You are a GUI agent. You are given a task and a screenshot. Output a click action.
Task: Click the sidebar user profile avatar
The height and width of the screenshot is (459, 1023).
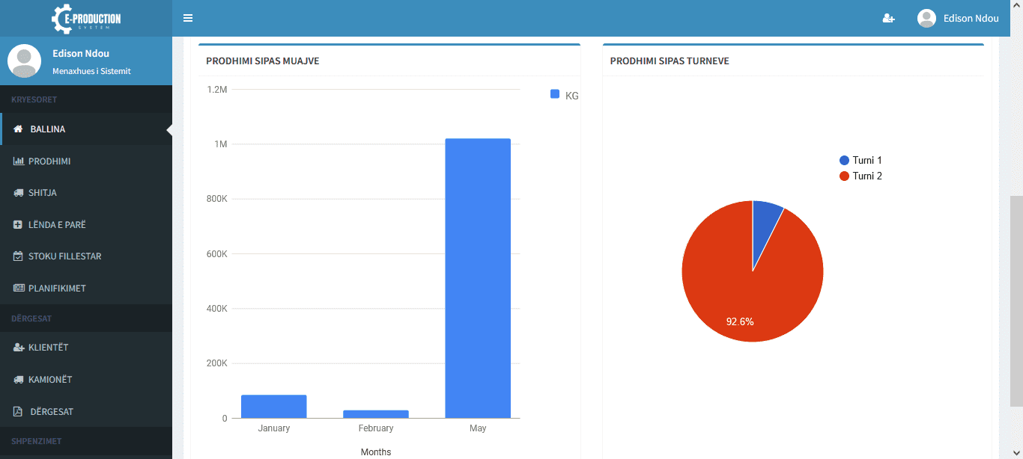pos(24,61)
